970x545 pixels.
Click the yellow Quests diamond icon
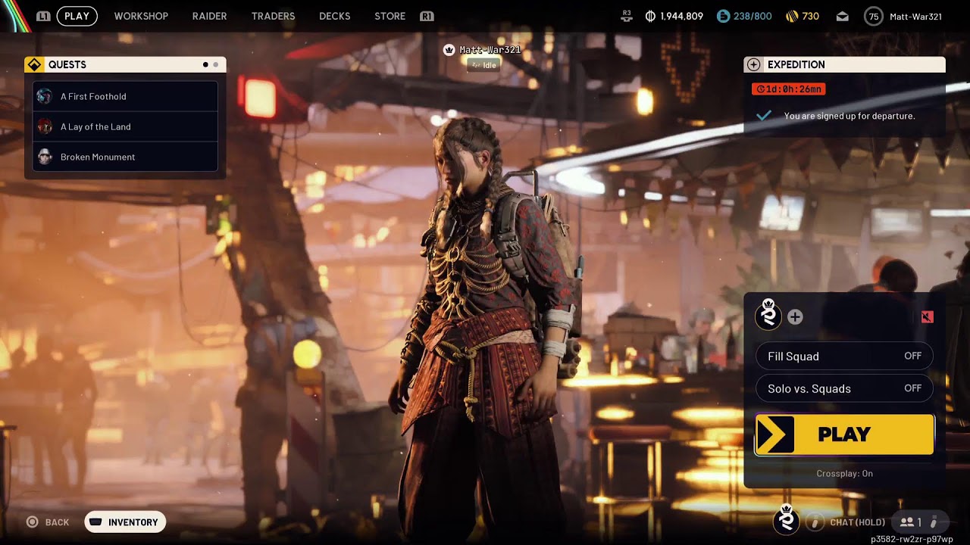[x=34, y=64]
